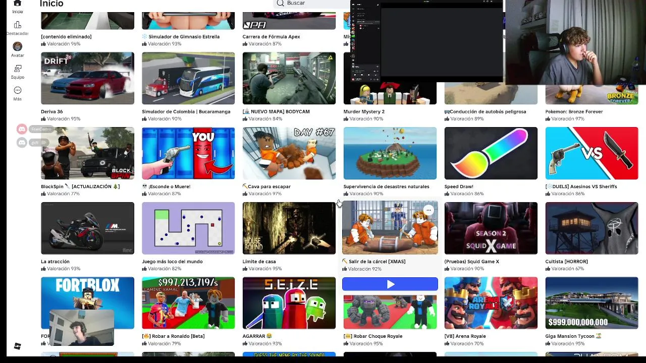
Task: Open Arena Royale thumbnail
Action: 491,303
